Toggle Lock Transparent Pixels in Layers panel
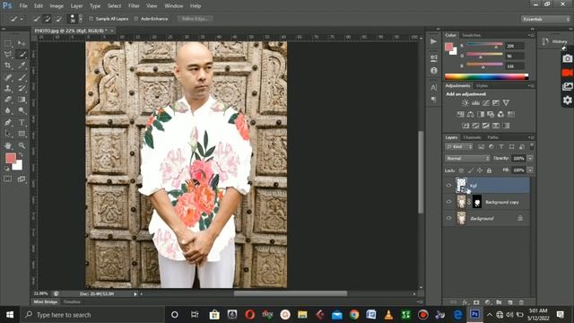Viewport: 574px width, 323px height. tap(461, 170)
